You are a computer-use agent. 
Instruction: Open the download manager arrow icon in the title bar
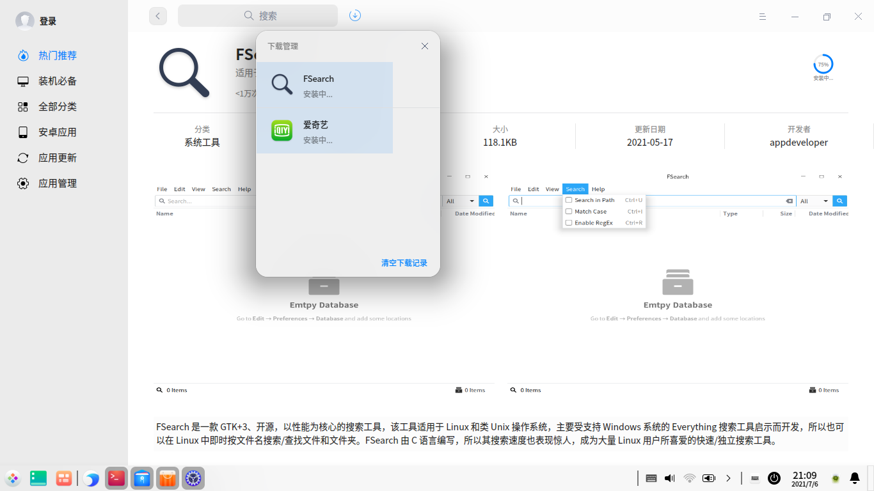point(355,15)
